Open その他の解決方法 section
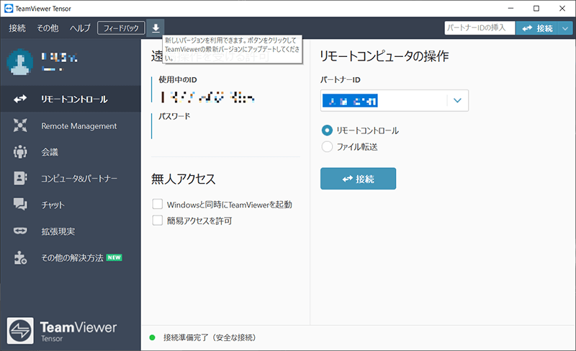576x351 pixels. pos(71,257)
